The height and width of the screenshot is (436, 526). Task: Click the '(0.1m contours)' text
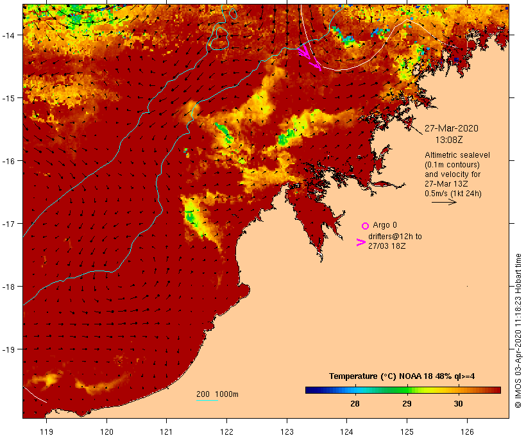(452, 165)
